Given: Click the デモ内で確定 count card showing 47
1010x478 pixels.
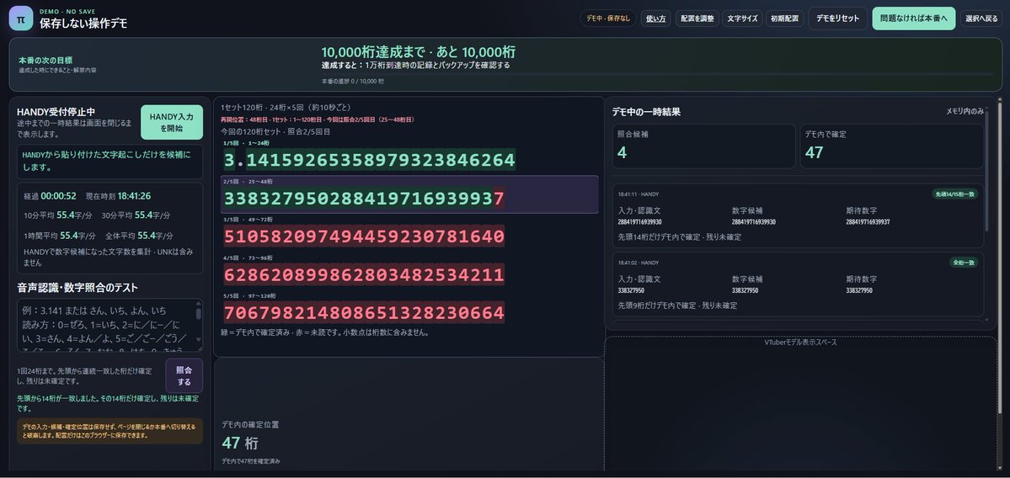Looking at the screenshot, I should click(891, 146).
